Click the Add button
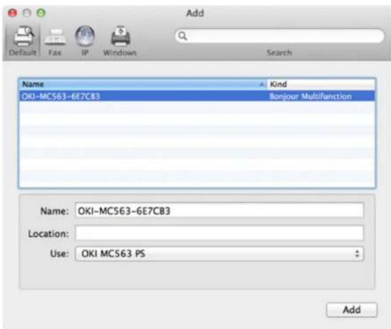 pos(352,310)
